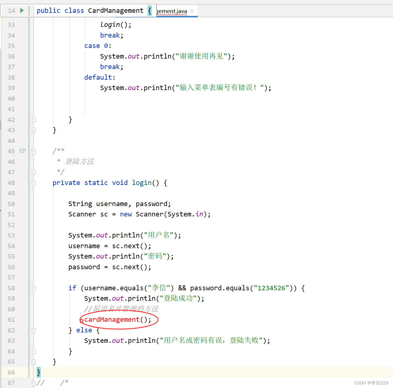Close the CardManagement.java editor tab

pos(192,11)
